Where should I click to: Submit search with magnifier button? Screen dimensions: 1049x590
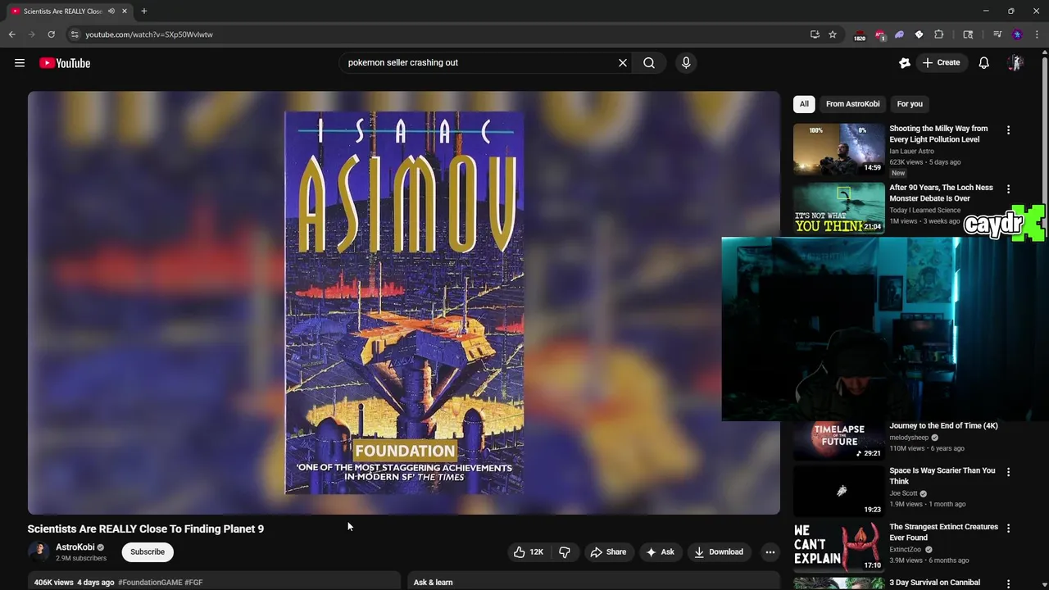point(649,62)
